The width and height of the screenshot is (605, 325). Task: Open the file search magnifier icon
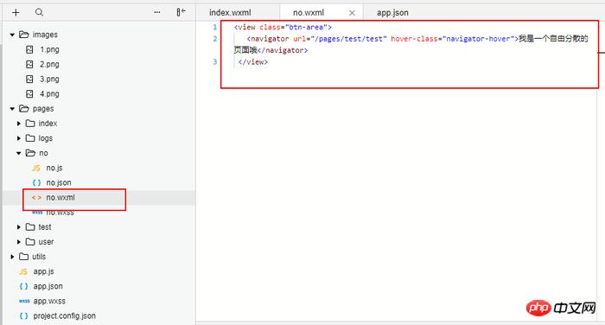[x=39, y=12]
